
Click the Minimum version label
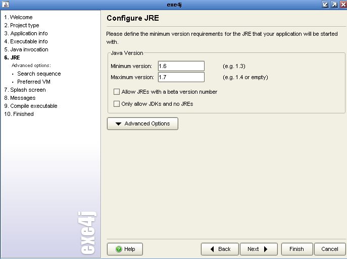click(x=131, y=66)
